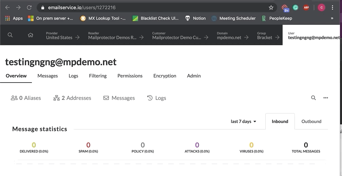The width and height of the screenshot is (342, 176).
Task: Open the Messages envelope shortcut
Action: [119, 98]
